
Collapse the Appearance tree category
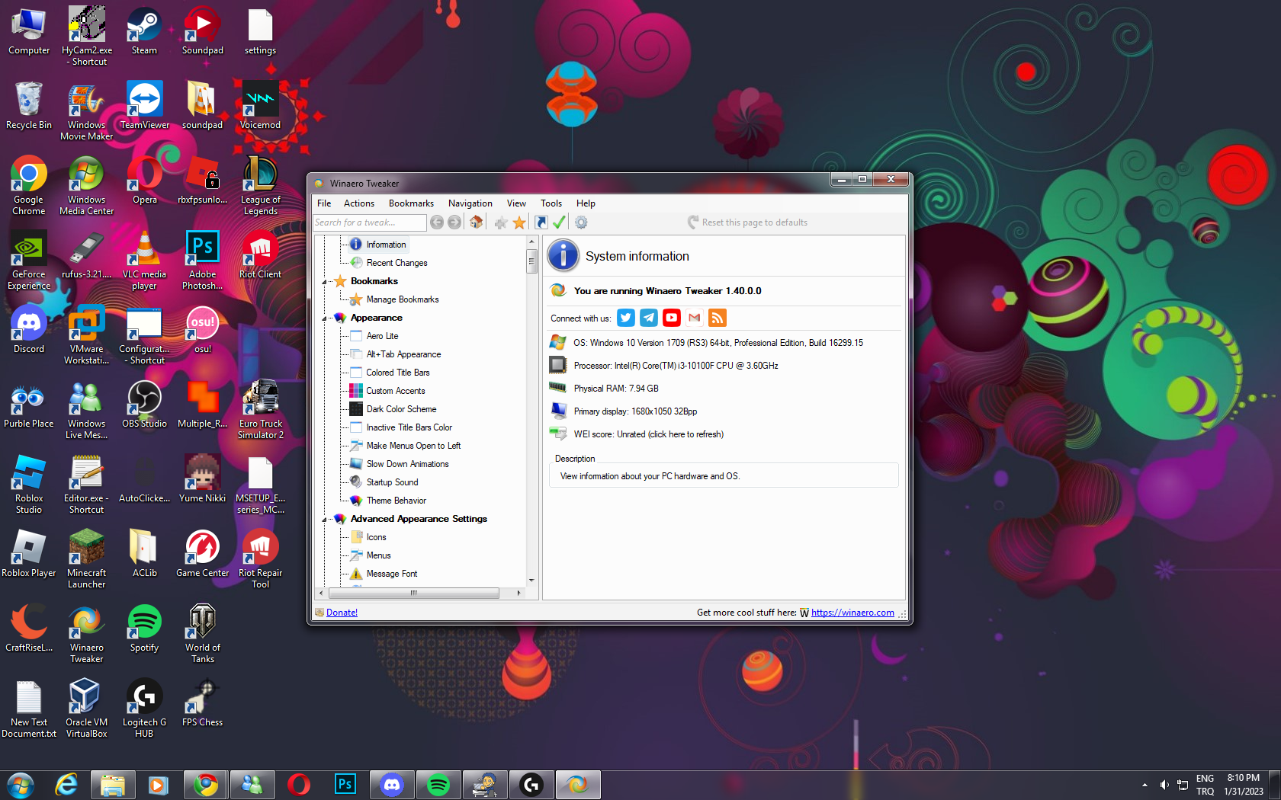click(x=325, y=318)
